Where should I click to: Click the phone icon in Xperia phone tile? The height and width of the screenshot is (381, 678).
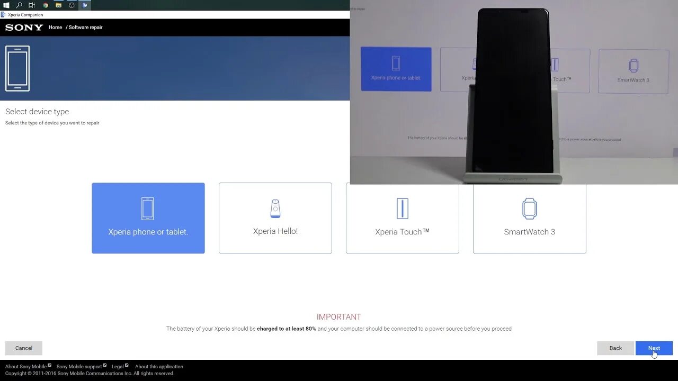148,208
